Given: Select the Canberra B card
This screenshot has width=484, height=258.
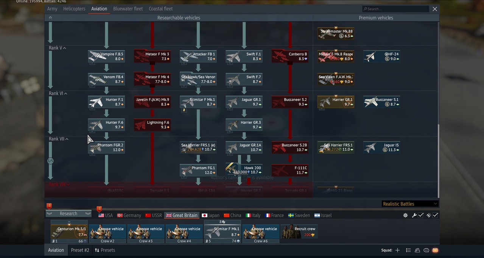Looking at the screenshot, I should coord(290,56).
